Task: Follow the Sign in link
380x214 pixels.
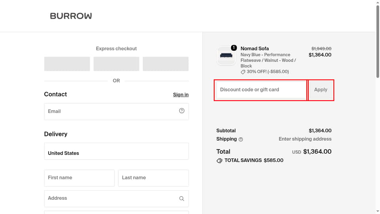Action: (x=181, y=95)
